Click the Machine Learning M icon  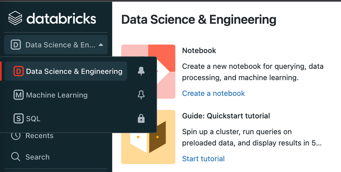pyautogui.click(x=18, y=95)
